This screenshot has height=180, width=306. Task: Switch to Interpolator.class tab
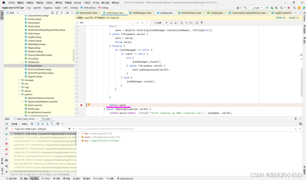pos(88,13)
